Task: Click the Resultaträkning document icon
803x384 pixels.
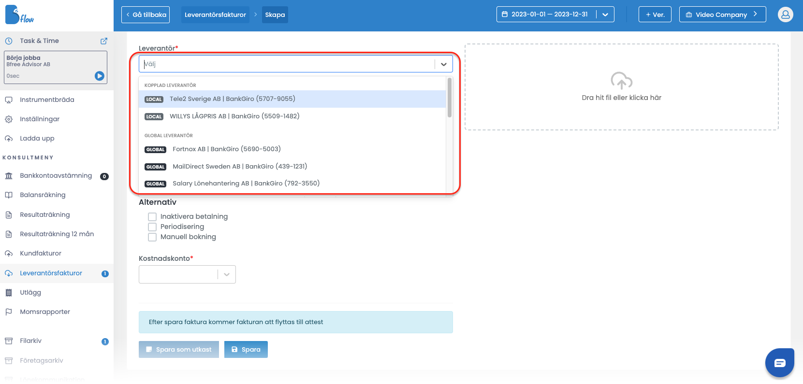Action: point(9,215)
